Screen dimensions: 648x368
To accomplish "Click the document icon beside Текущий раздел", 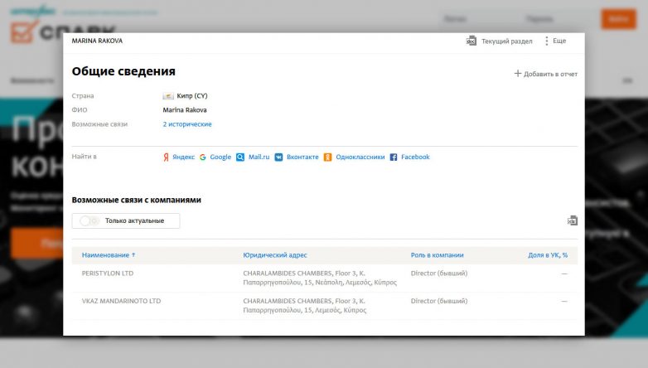I will click(471, 41).
